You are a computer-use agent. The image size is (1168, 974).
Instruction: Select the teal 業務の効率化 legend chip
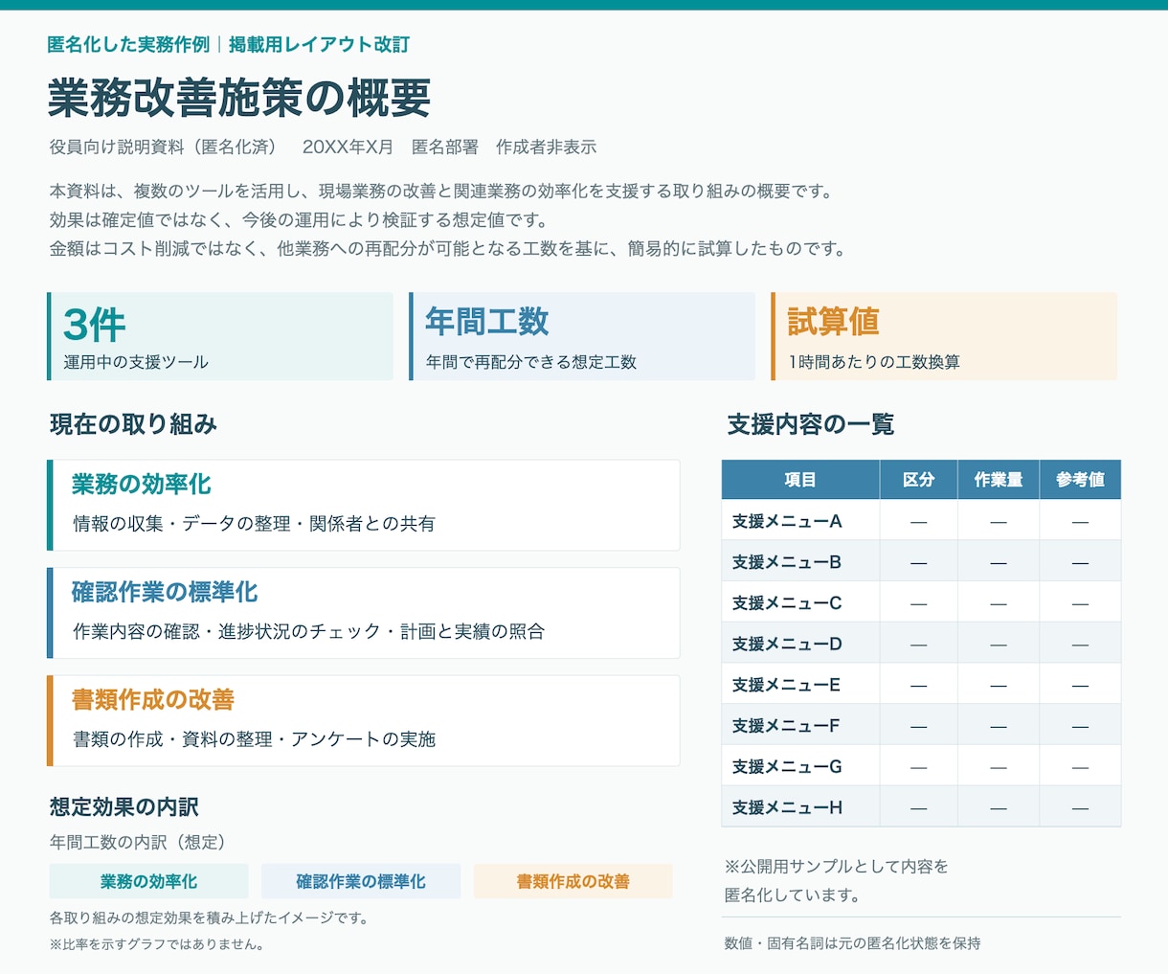click(148, 881)
